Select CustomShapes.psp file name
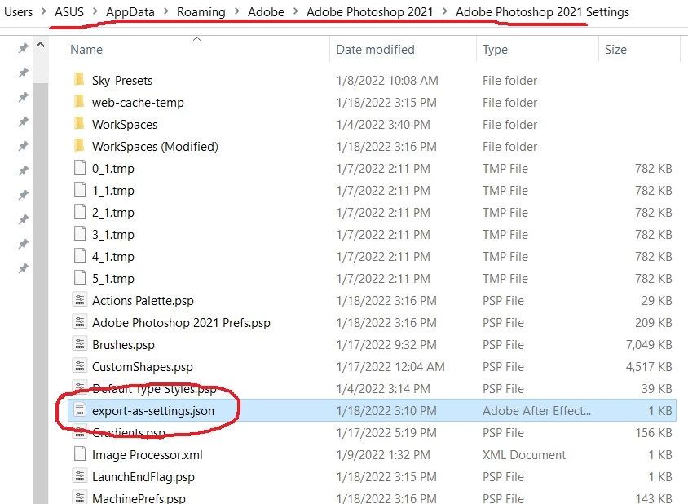The width and height of the screenshot is (688, 504). (x=143, y=367)
